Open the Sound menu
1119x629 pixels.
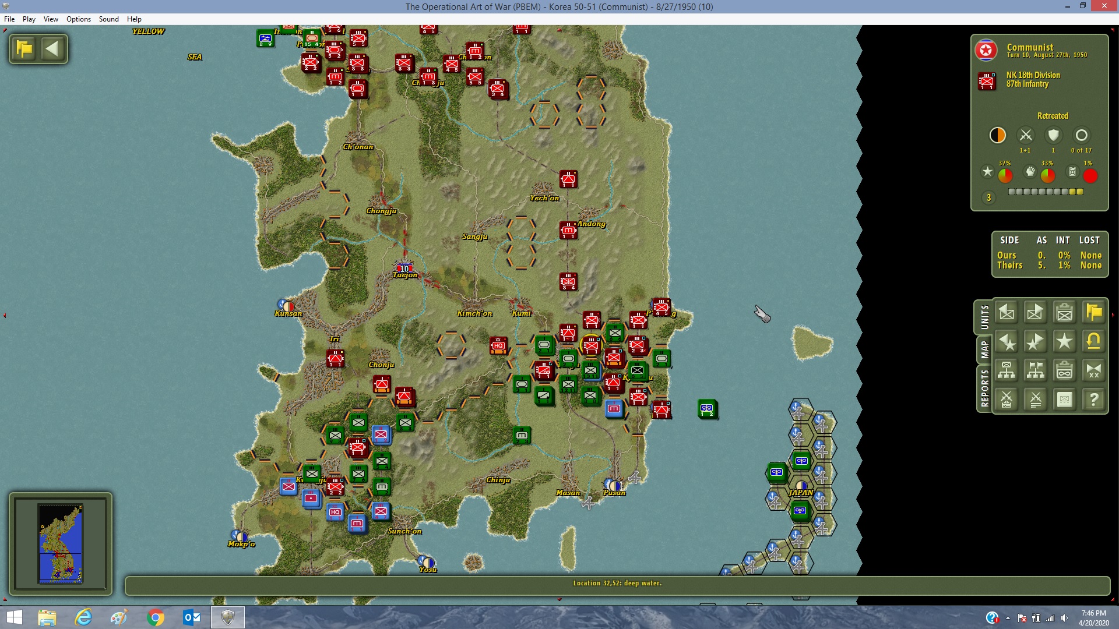pos(109,19)
